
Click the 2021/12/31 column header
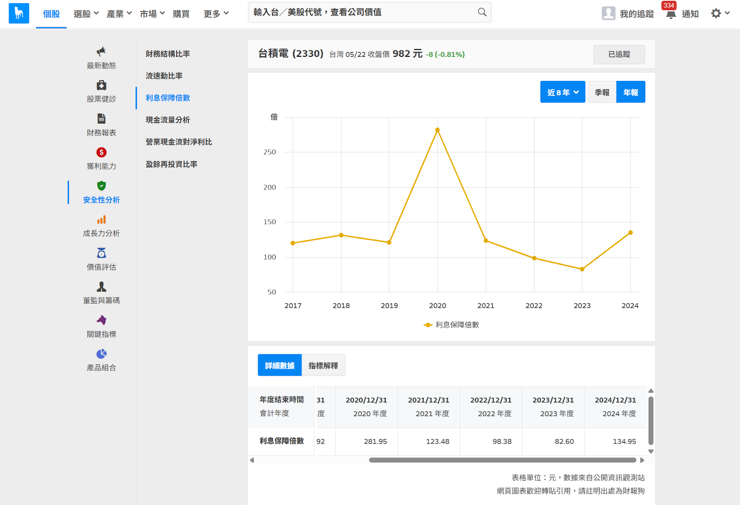(x=428, y=407)
